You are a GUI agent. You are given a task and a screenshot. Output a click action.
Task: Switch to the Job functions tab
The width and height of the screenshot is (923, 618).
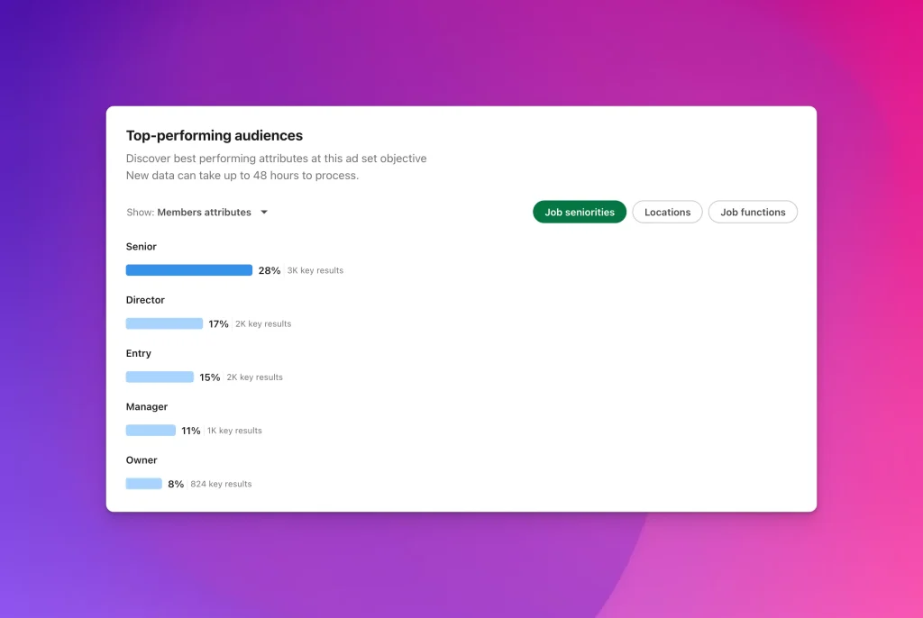pyautogui.click(x=753, y=212)
